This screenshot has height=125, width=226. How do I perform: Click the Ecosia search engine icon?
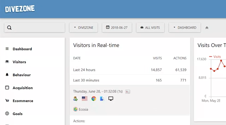pyautogui.click(x=75, y=109)
